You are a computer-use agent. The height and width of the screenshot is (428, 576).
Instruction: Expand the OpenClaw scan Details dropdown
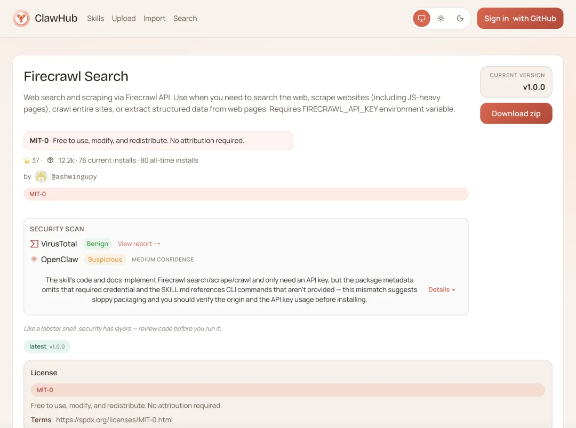pos(442,289)
